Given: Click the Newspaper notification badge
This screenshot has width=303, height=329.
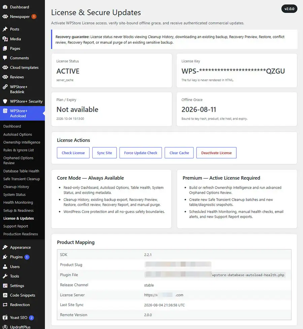Looking at the screenshot, I should tap(34, 16).
